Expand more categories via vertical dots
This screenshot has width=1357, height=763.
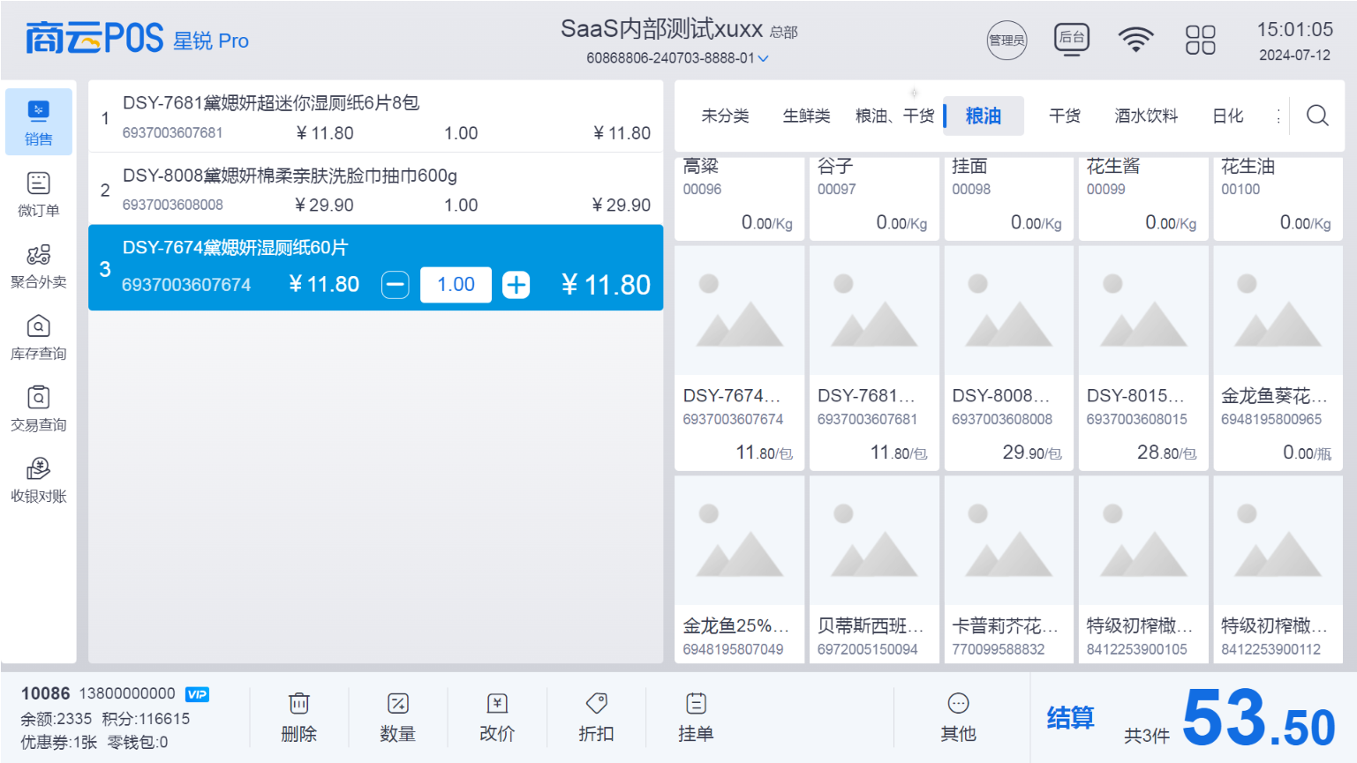1278,116
